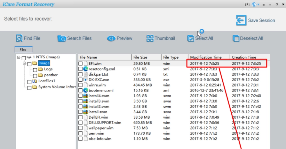The width and height of the screenshot is (286, 149).
Task: Click the DK-EXC.exe application icon
Action: click(x=85, y=80)
